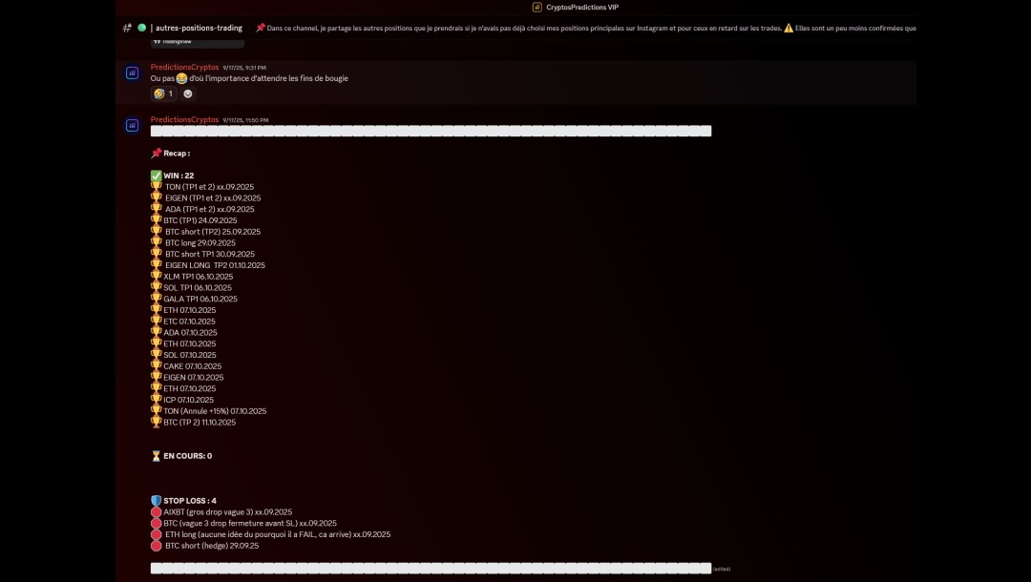This screenshot has height=582, width=1031.
Task: Click the red circle on the AIXBT row
Action: tap(156, 511)
